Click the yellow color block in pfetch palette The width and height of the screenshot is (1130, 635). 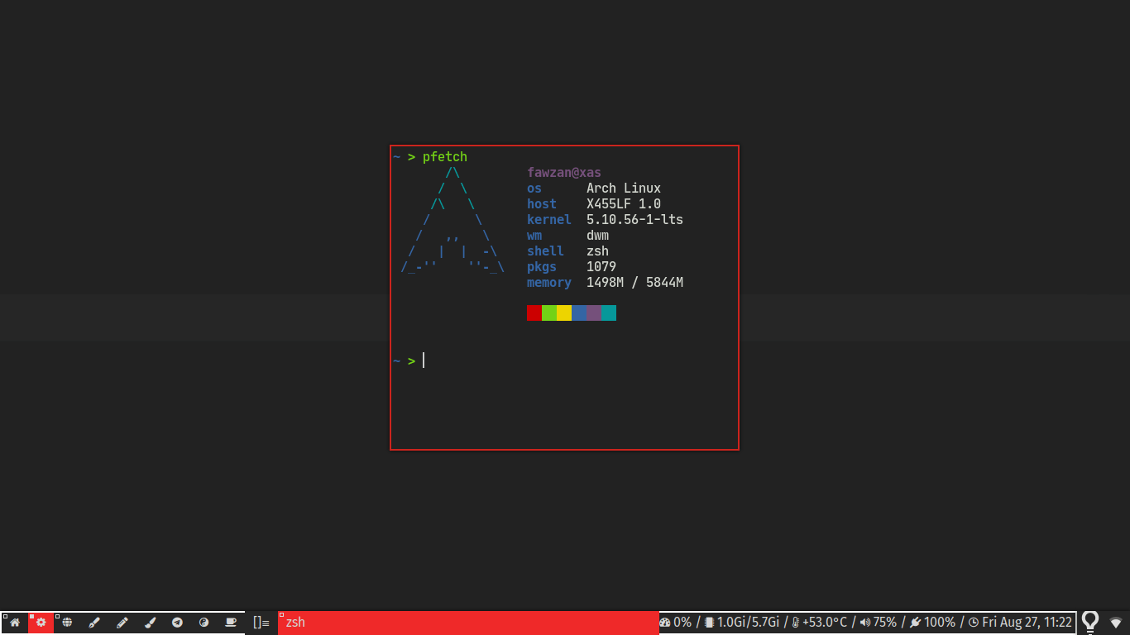(x=564, y=313)
